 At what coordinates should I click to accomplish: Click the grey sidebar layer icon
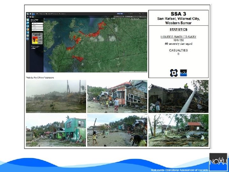[x=28, y=36]
